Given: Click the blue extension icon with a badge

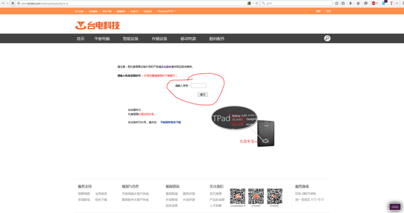Looking at the screenshot, I should [x=384, y=3].
